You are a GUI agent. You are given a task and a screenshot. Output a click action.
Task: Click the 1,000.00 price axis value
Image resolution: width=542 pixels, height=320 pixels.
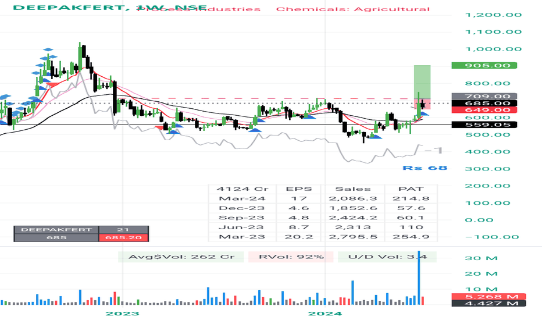pyautogui.click(x=493, y=49)
